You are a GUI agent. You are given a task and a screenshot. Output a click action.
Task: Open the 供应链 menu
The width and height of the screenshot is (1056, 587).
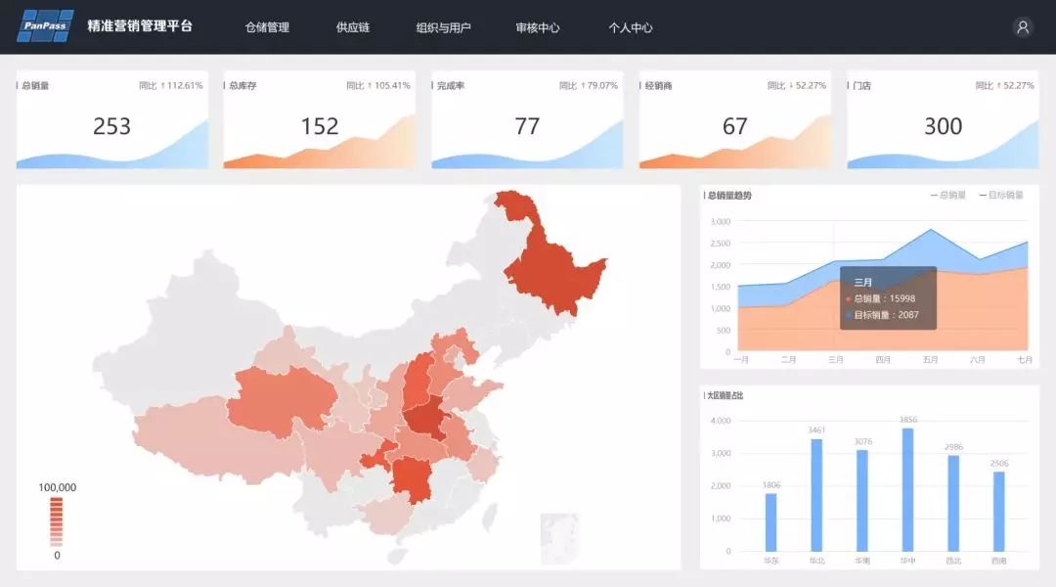(353, 27)
